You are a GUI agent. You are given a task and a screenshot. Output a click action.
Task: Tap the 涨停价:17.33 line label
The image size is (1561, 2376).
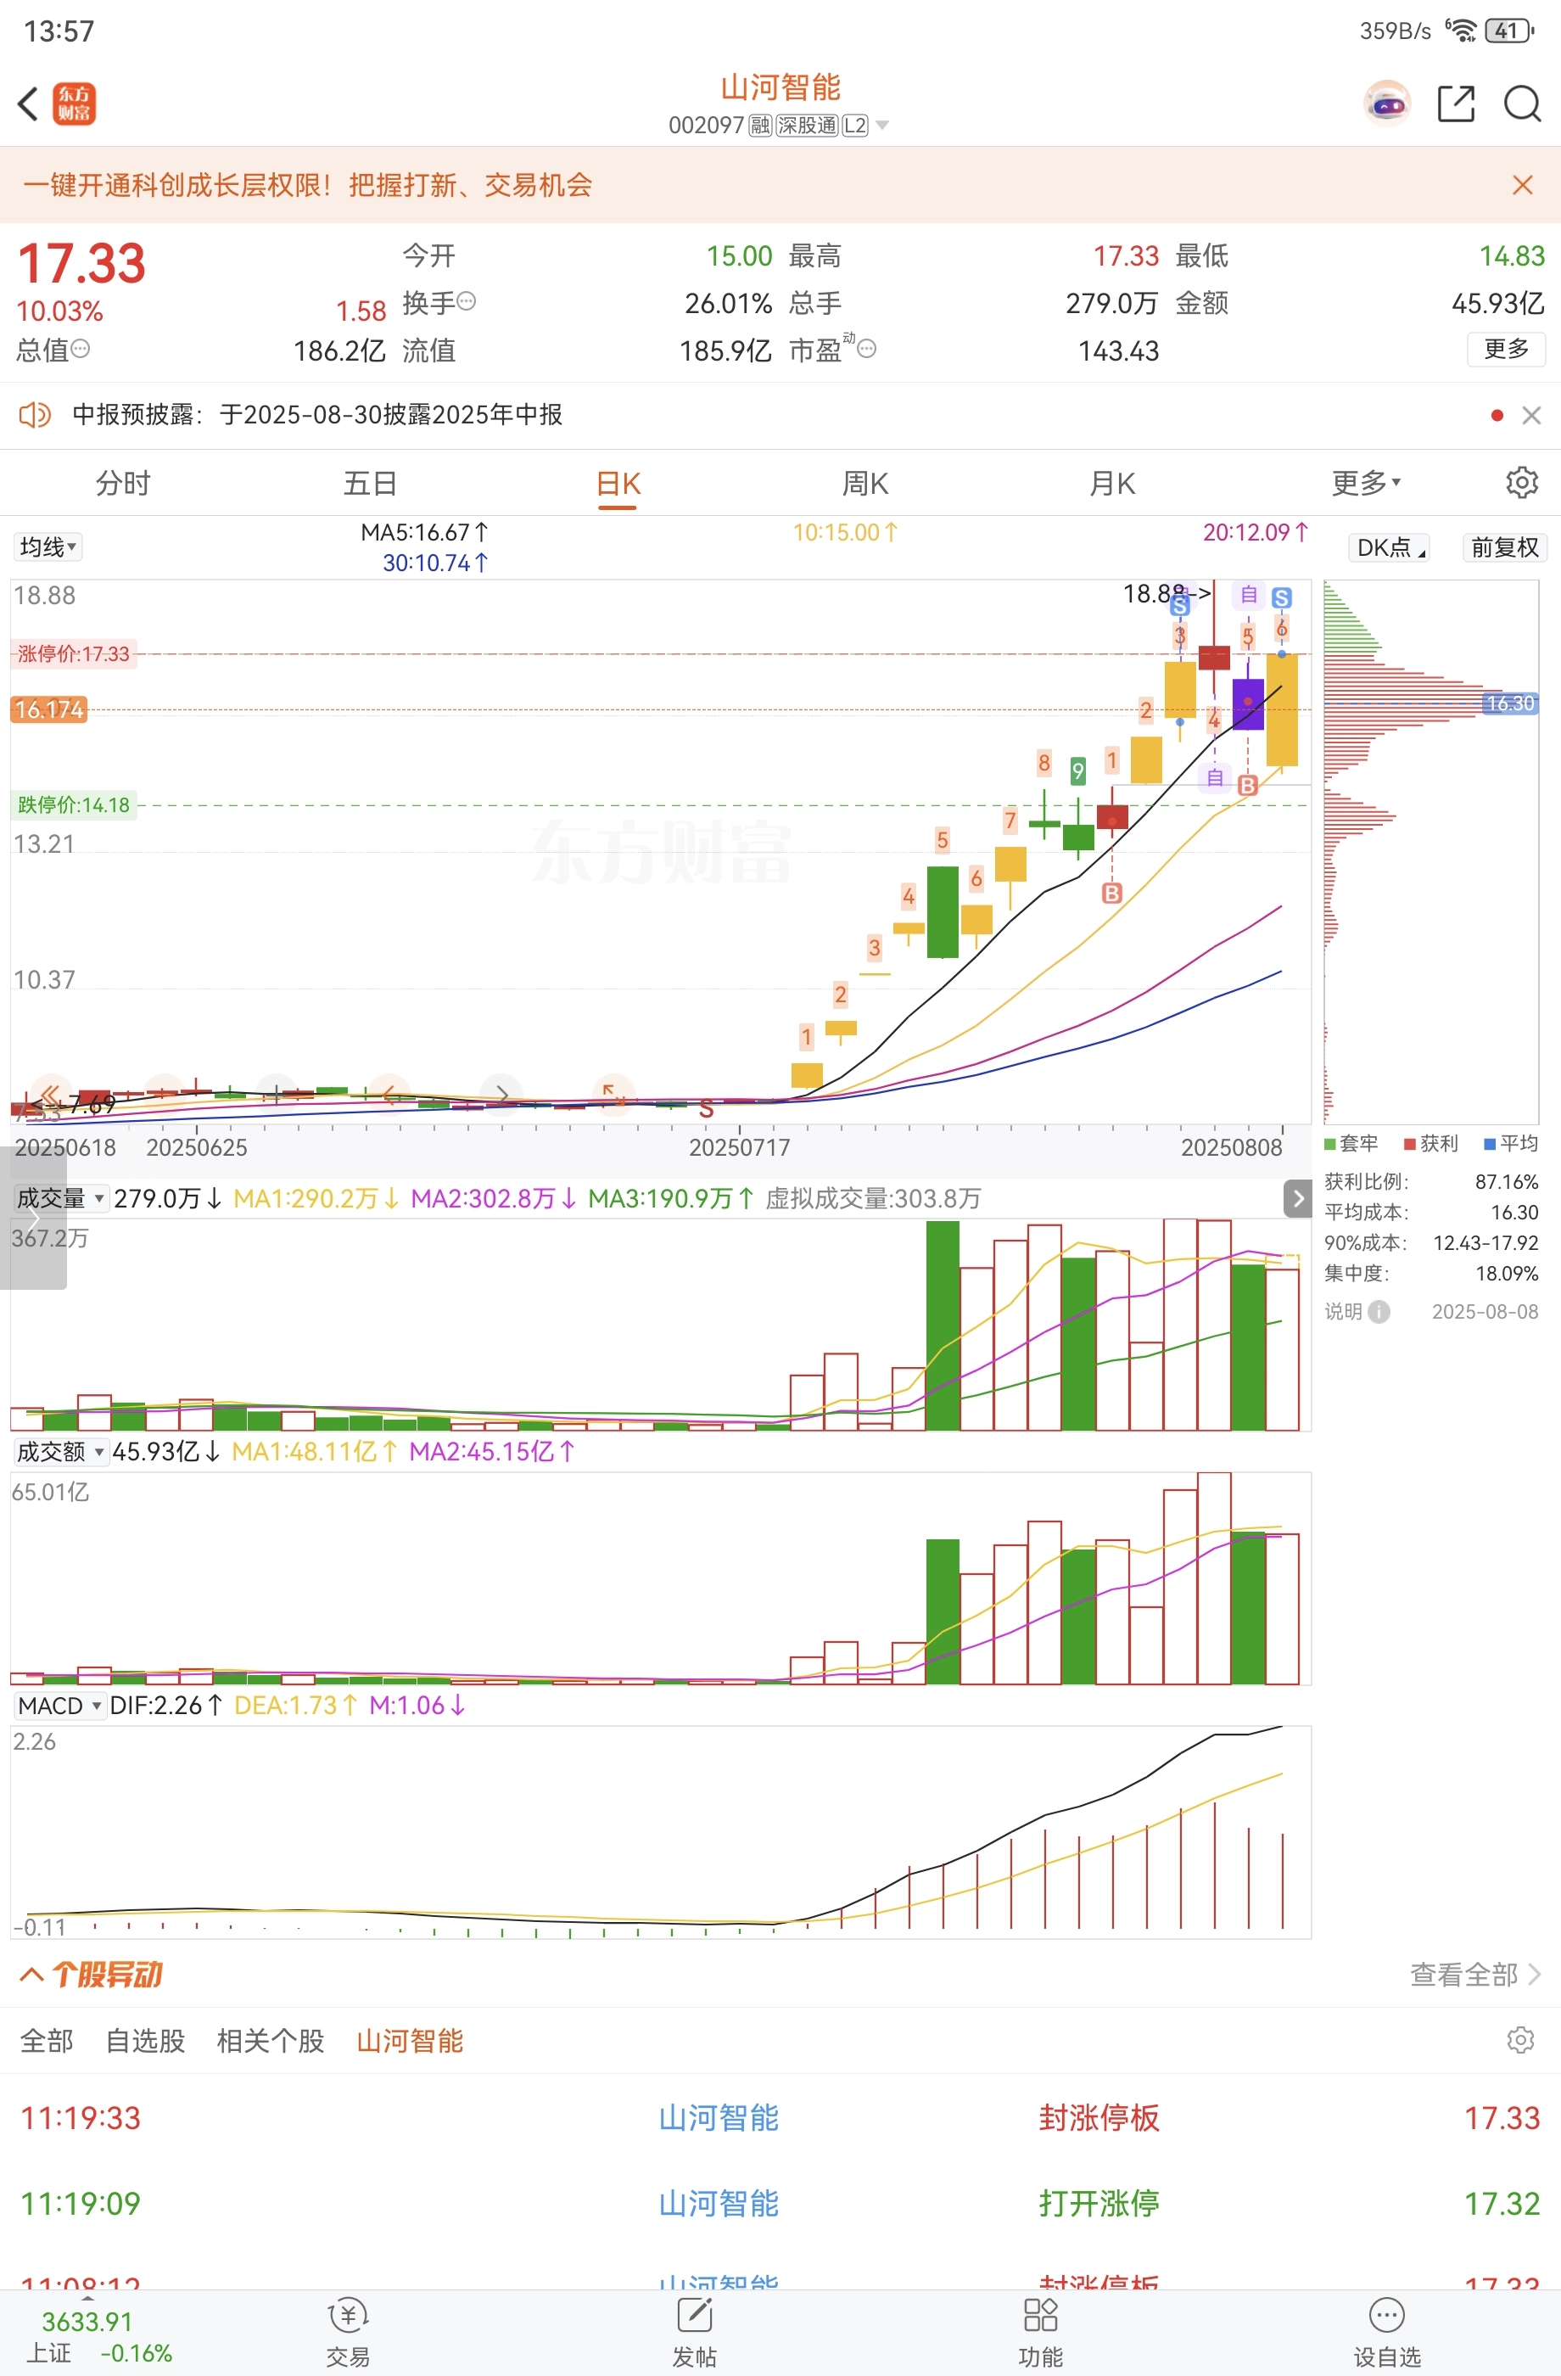pos(73,654)
